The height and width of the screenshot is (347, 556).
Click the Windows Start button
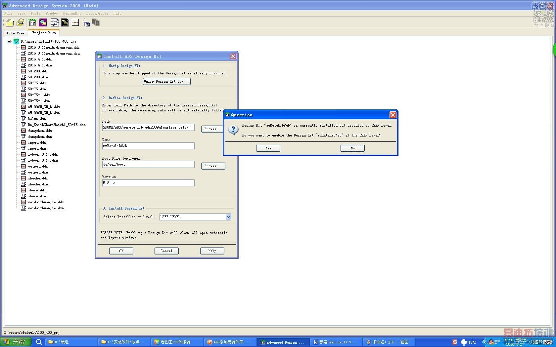point(16,342)
